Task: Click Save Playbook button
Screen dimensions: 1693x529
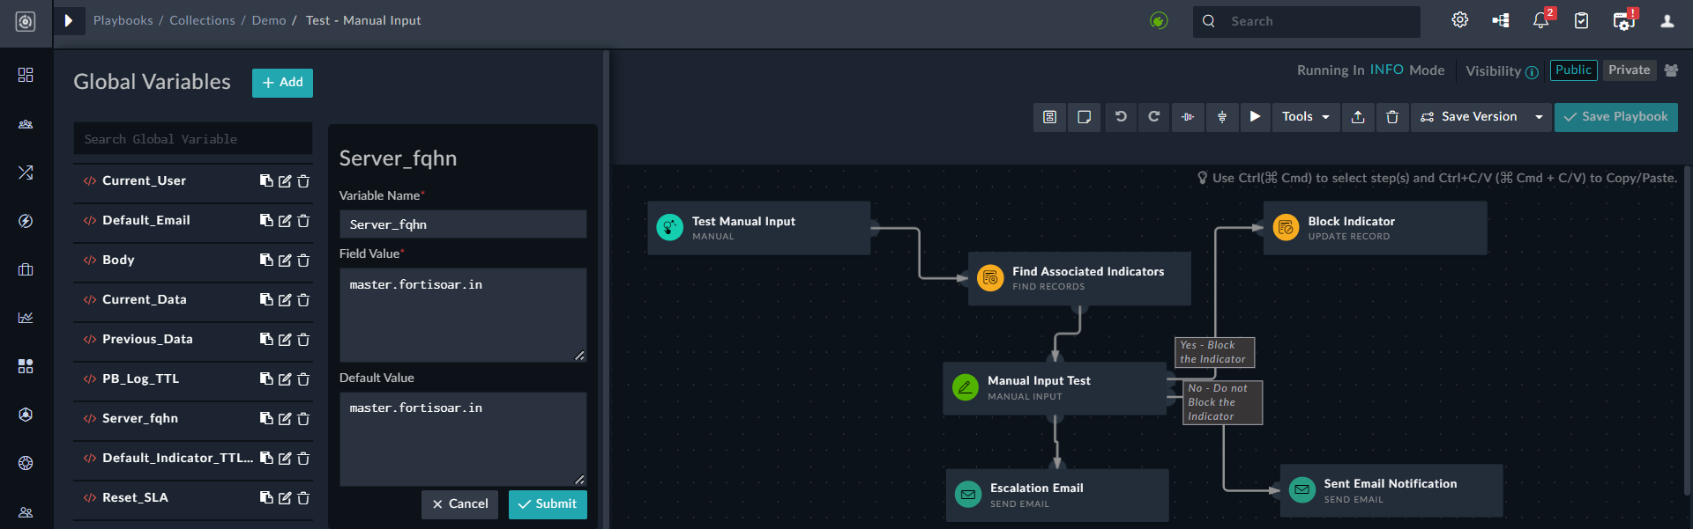Action: pos(1615,116)
